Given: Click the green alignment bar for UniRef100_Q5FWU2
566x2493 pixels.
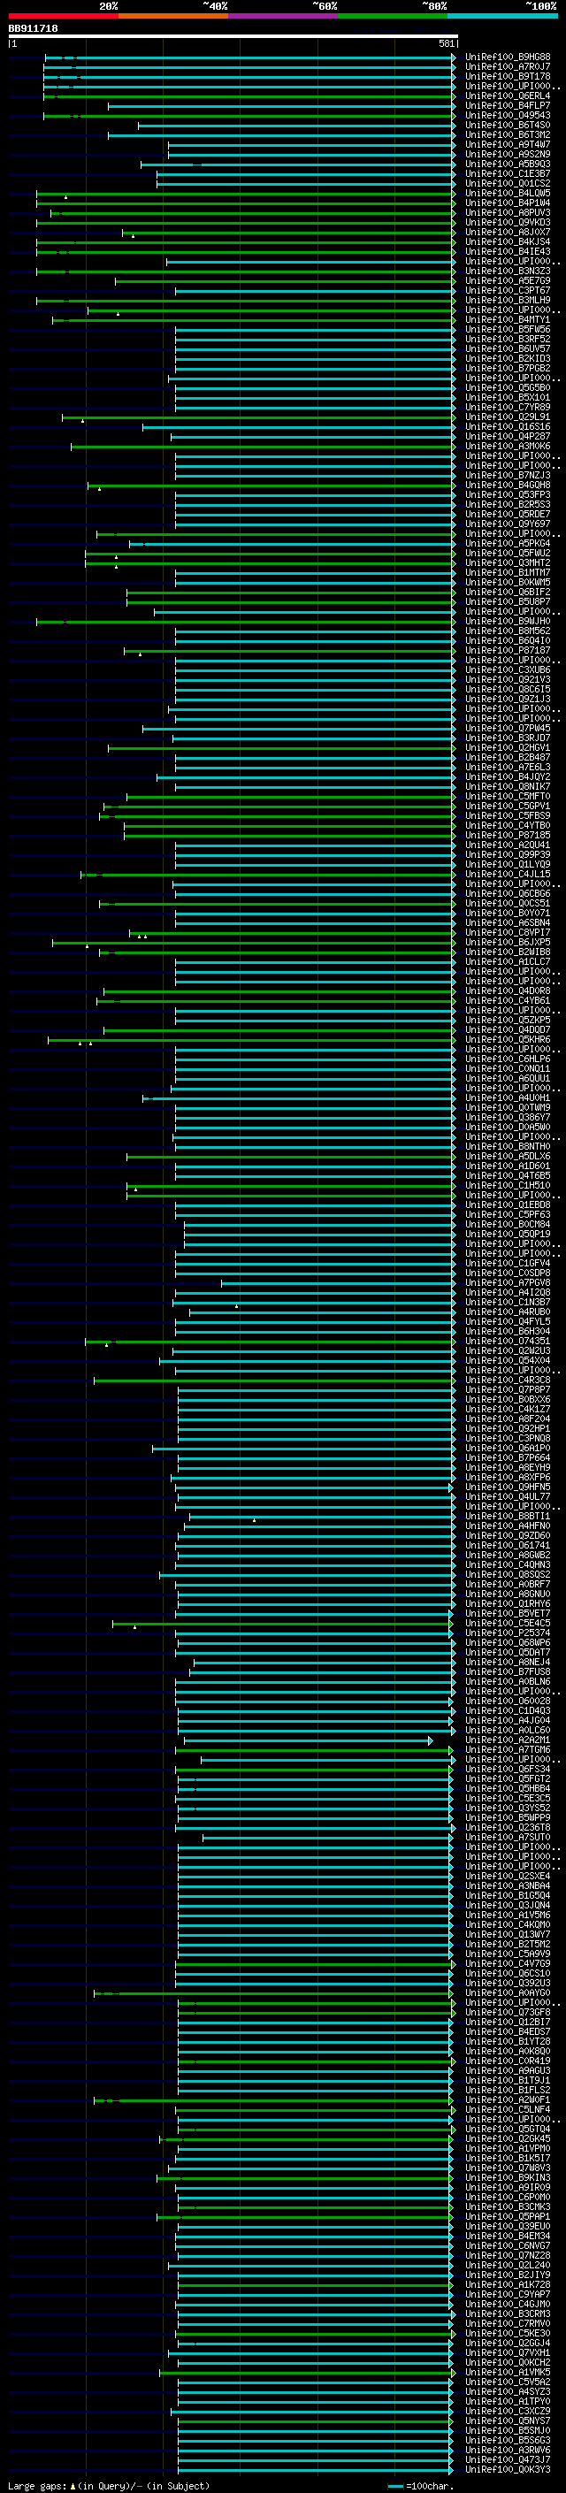Looking at the screenshot, I should click(x=270, y=554).
